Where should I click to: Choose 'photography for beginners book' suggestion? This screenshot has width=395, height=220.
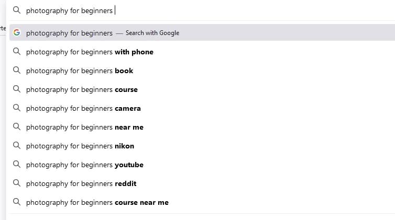point(202,71)
